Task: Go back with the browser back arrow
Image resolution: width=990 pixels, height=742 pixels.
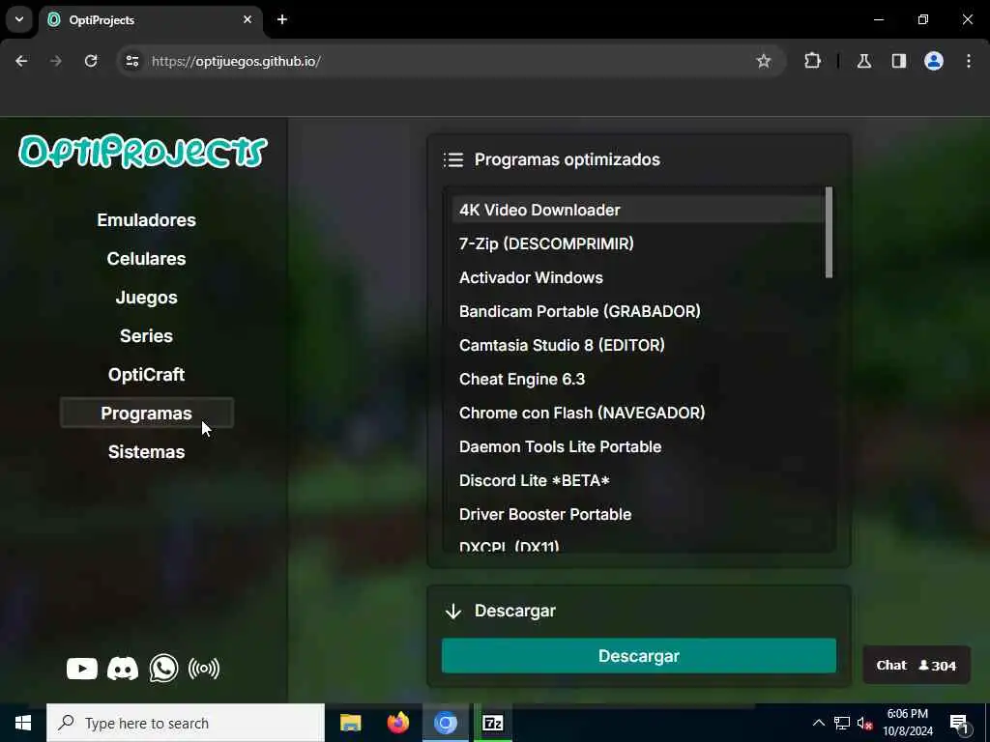Action: tap(21, 61)
